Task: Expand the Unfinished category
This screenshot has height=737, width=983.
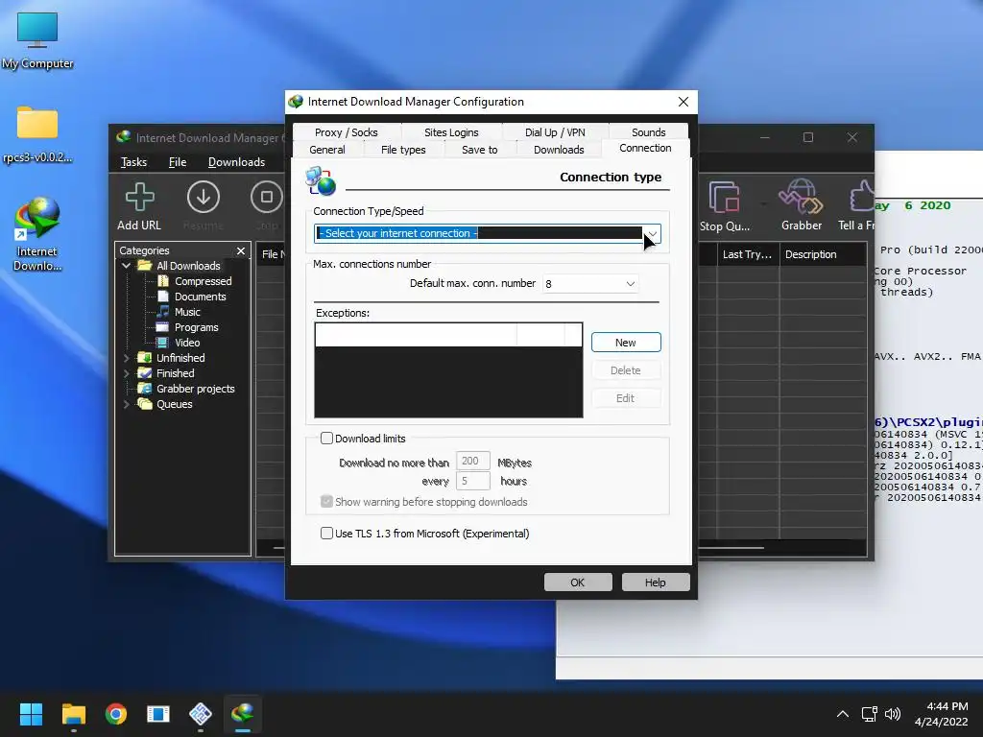Action: [126, 358]
